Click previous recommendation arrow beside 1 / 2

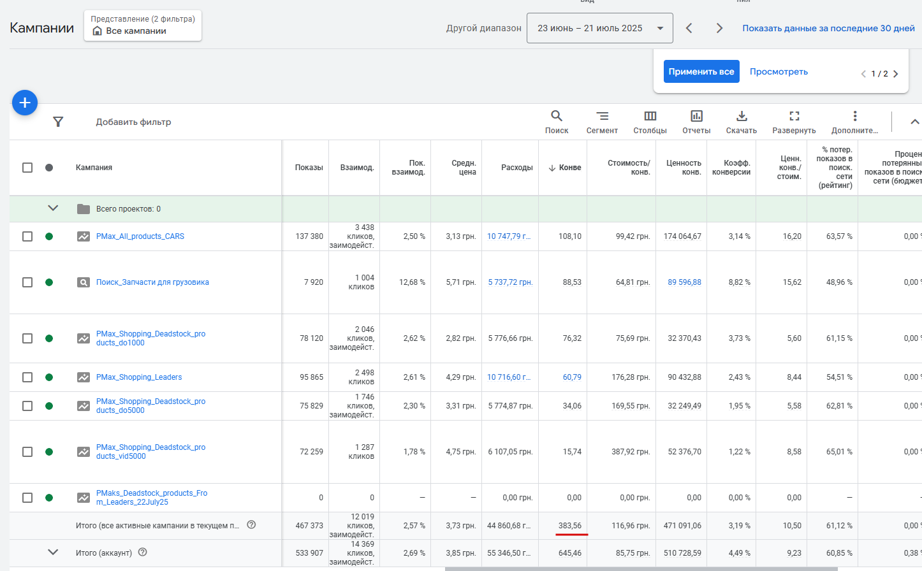pyautogui.click(x=863, y=74)
